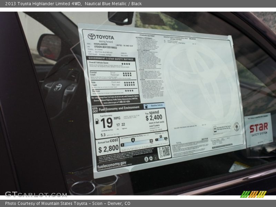Click the fuel pump icon beside 19 MPG
The height and width of the screenshot is (207, 276).
[x=97, y=121]
